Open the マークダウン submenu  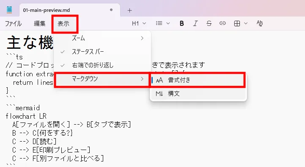pyautogui.click(x=102, y=79)
